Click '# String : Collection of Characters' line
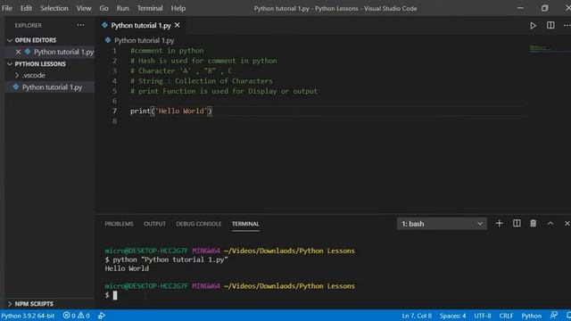The image size is (571, 321). tap(202, 81)
